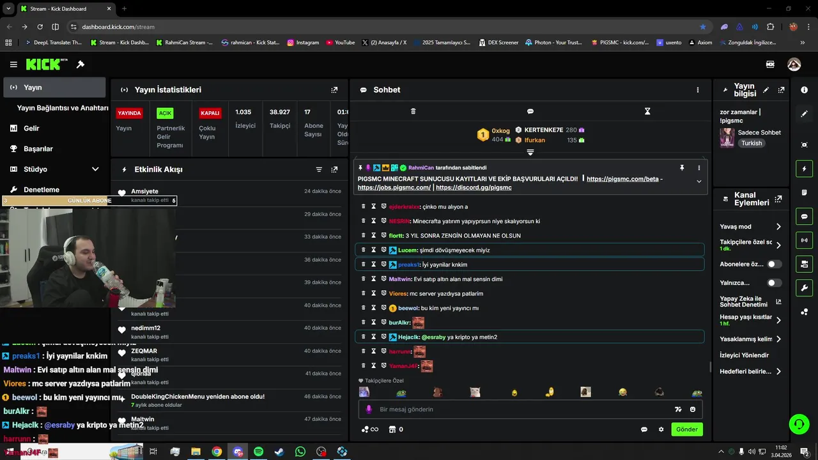Screen dimensions: 818x460
Task: Open Steam from the taskbar
Action: click(x=279, y=452)
